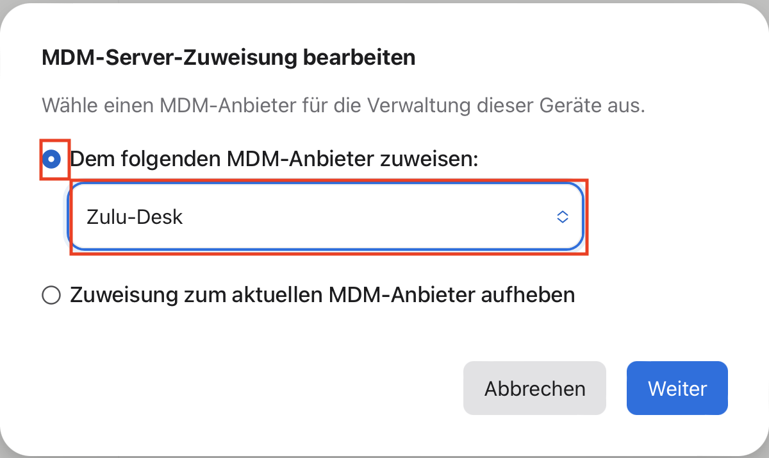
Task: Open the Zulu-Desk MDM provider dropdown
Action: pyautogui.click(x=327, y=217)
